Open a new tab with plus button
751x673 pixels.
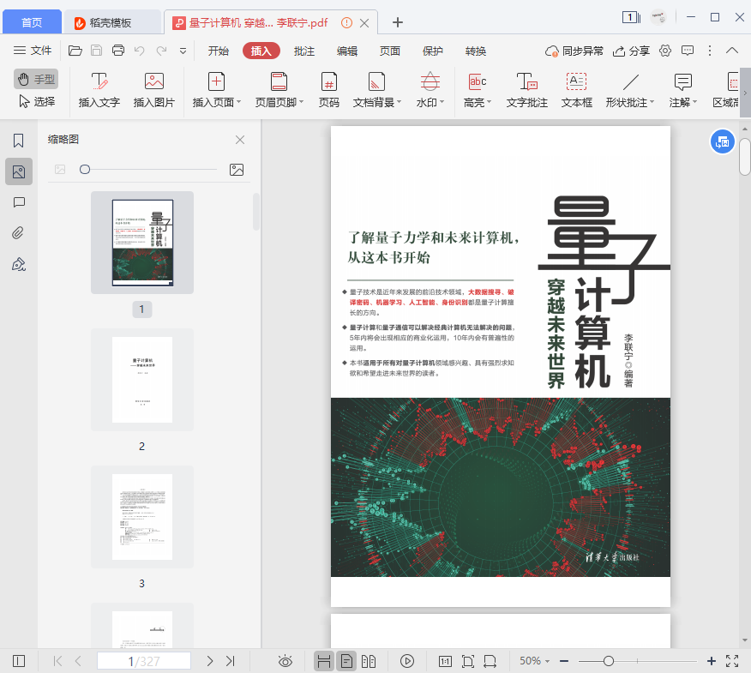tap(398, 22)
